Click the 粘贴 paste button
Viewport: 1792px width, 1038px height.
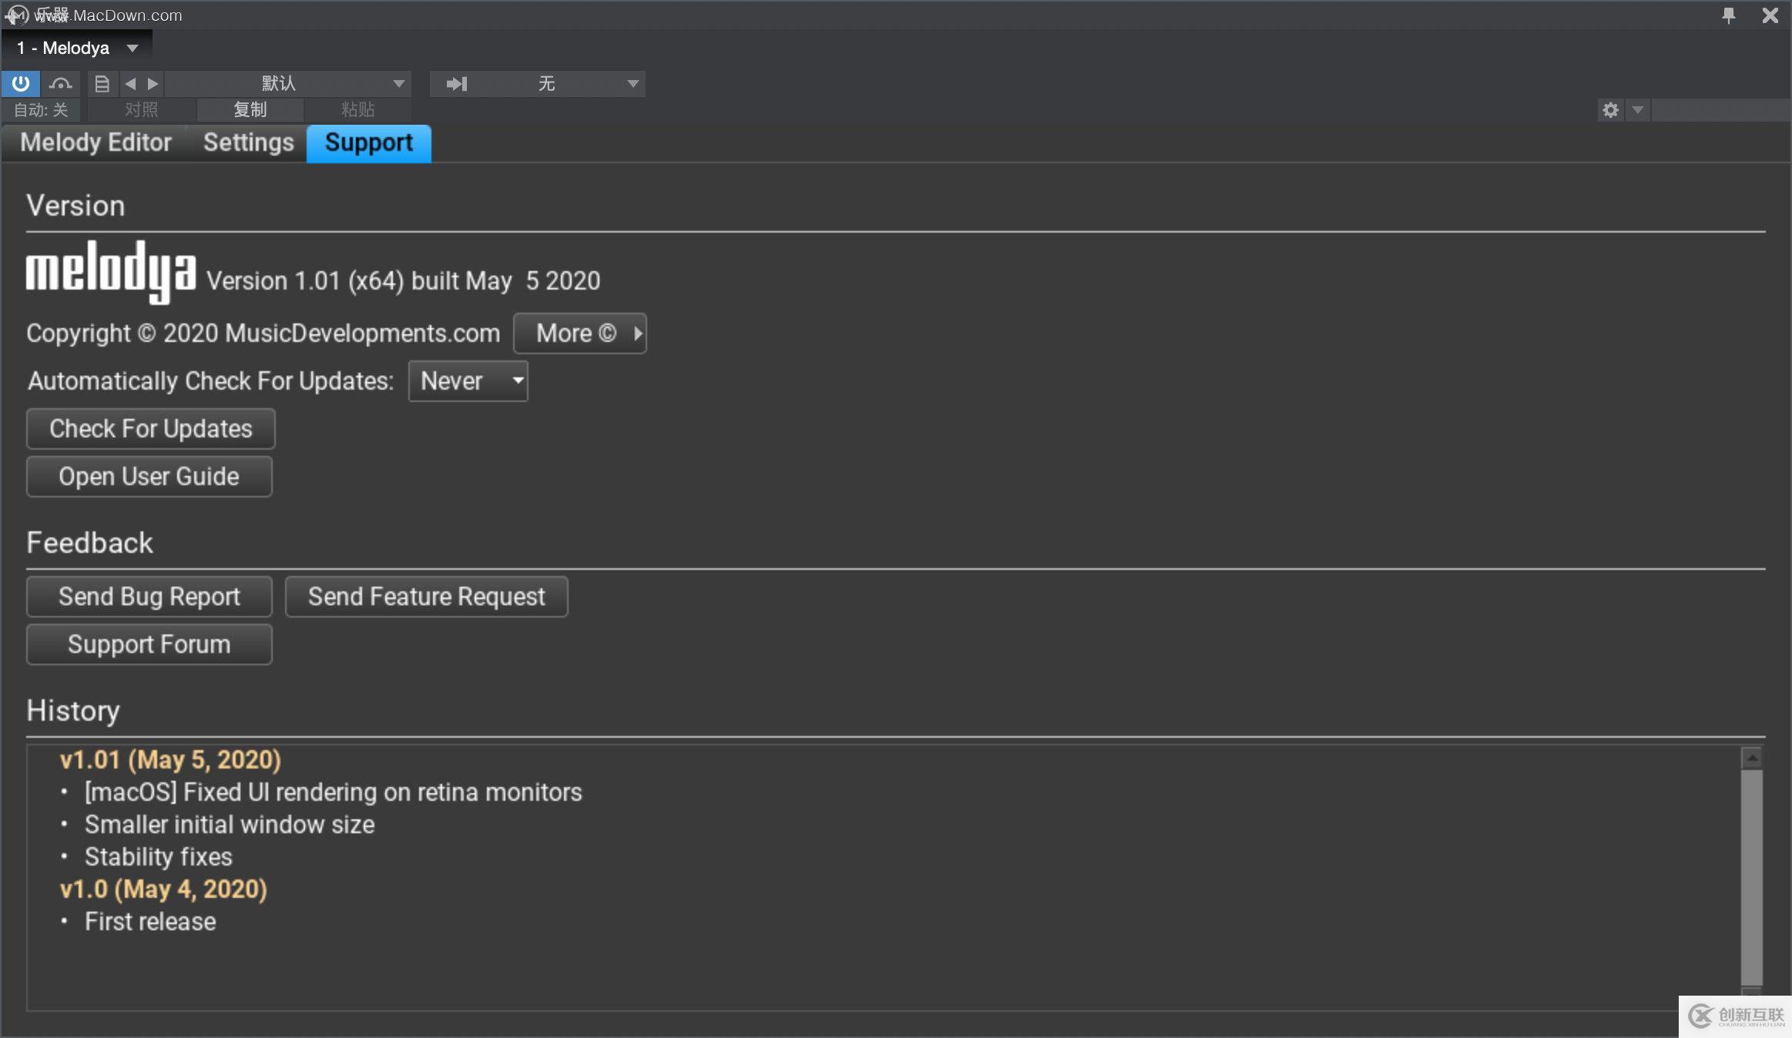click(x=358, y=109)
